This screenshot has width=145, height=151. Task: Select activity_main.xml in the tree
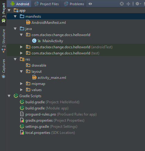[x=52, y=78]
